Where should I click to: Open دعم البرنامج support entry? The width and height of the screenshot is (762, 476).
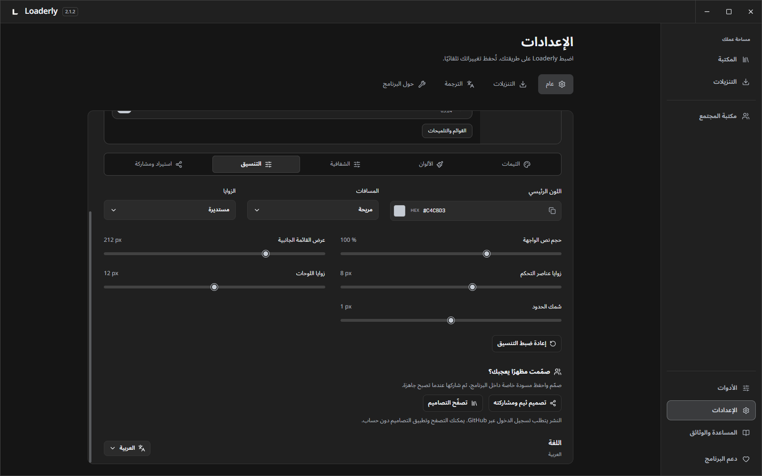(711, 459)
